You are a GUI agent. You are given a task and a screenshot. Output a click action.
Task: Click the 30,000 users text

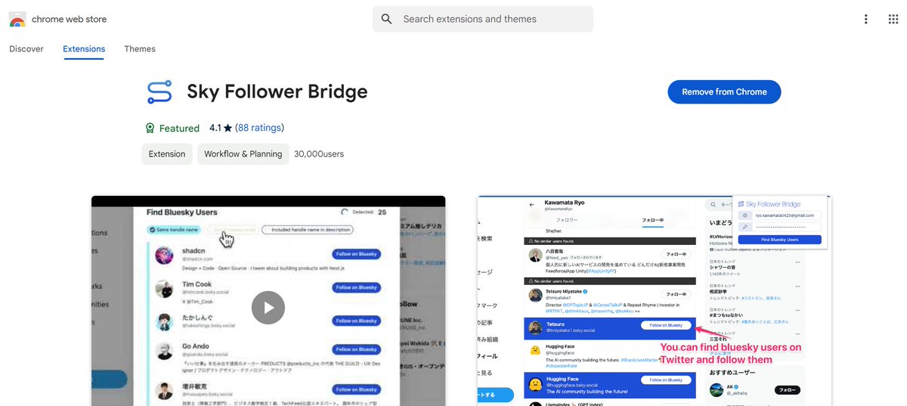coord(319,153)
